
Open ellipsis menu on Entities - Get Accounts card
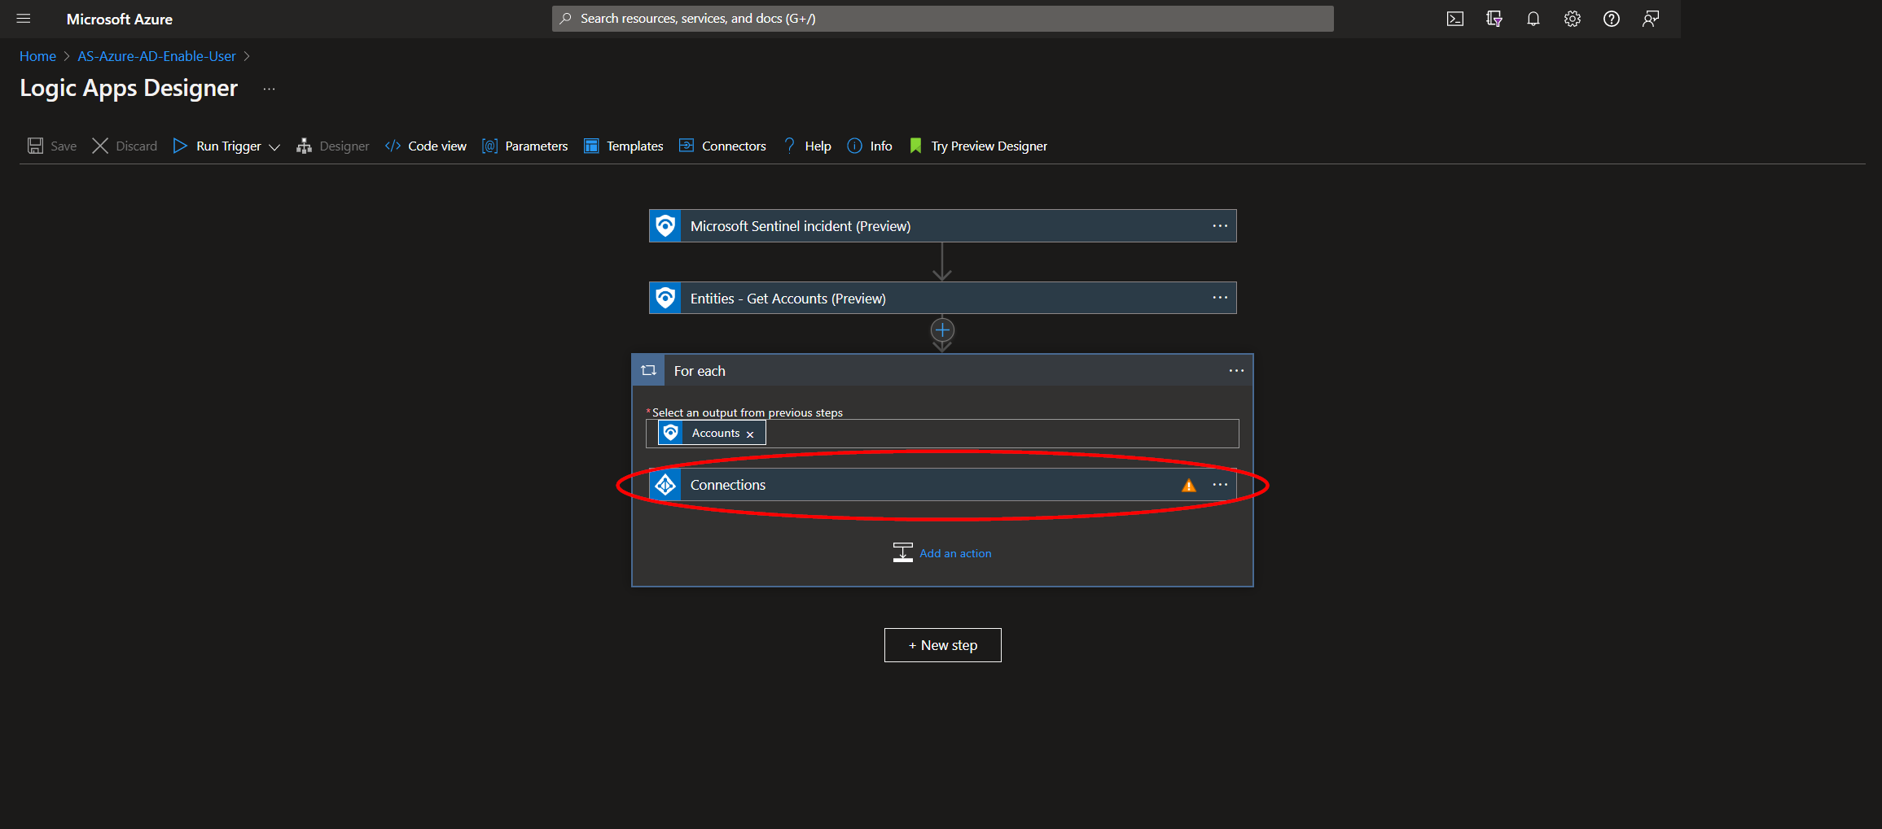point(1220,298)
